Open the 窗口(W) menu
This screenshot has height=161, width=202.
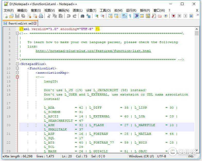click(x=159, y=11)
